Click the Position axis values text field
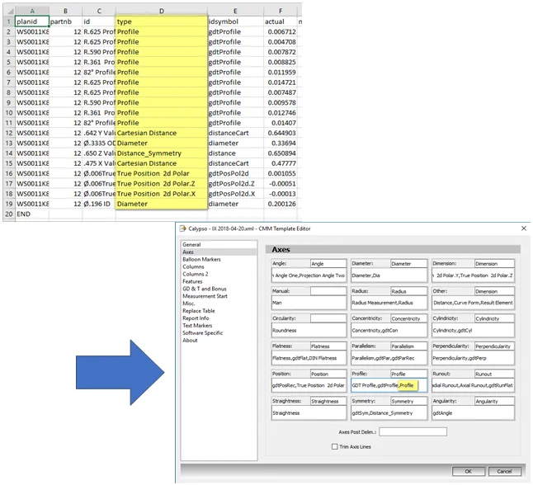Screen dimensions: 533x485 point(309,385)
